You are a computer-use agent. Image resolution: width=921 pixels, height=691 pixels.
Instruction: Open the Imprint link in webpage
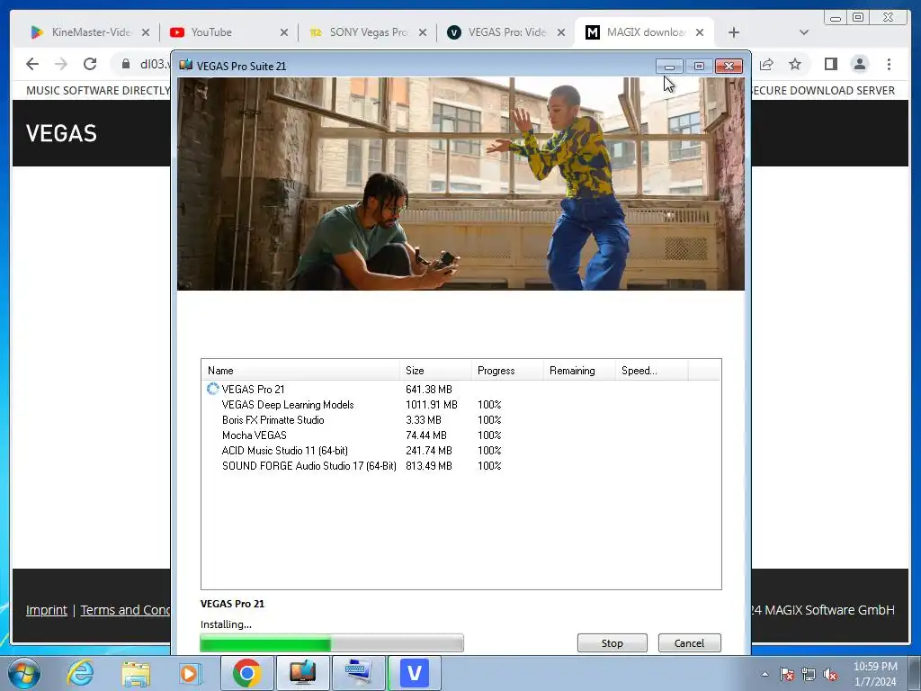[x=47, y=610]
